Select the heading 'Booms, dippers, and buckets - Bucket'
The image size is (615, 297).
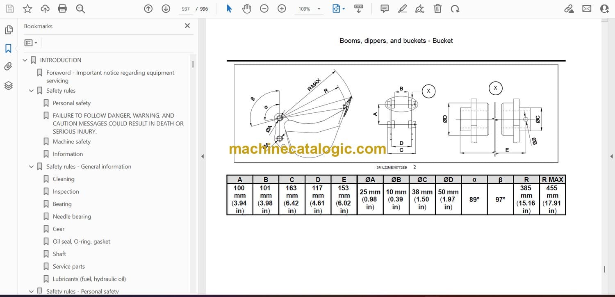point(396,41)
